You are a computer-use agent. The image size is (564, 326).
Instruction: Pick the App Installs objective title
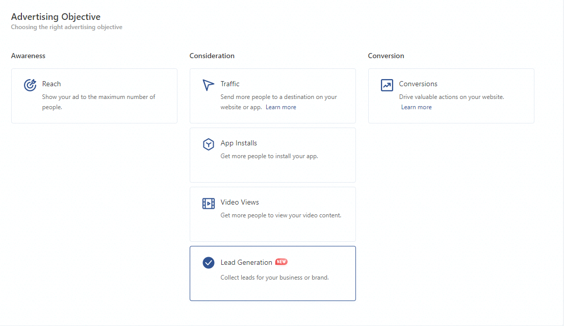239,143
